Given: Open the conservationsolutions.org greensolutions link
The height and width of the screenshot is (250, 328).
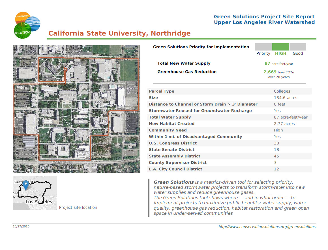Looking at the screenshot, I should [x=267, y=227].
